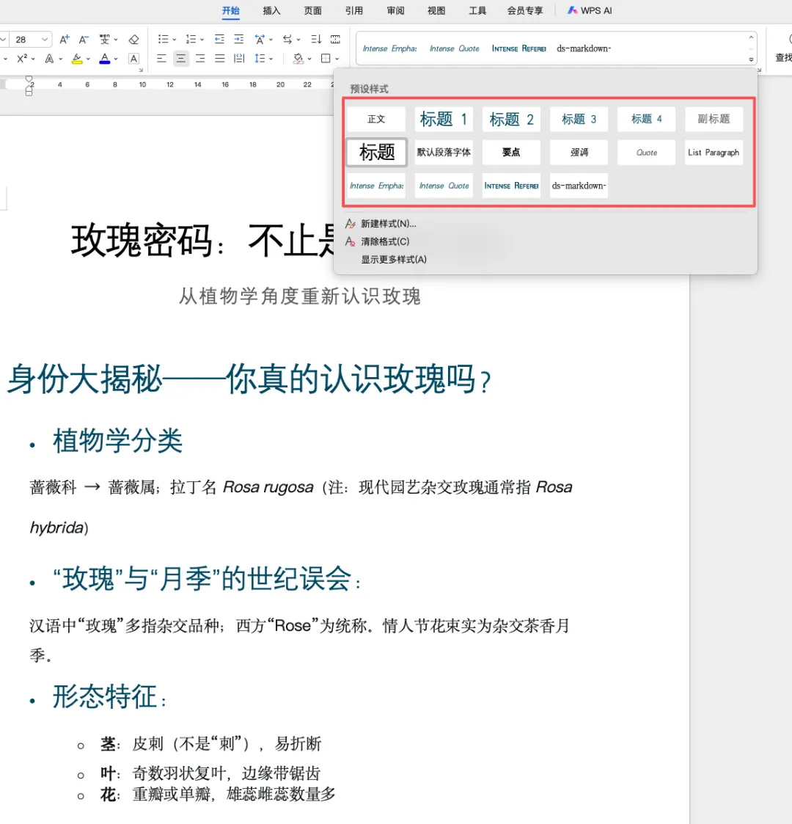Decrease font size with the A- icon
Viewport: 792px width, 824px height.
[x=84, y=40]
